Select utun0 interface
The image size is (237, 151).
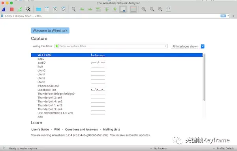(117, 70)
